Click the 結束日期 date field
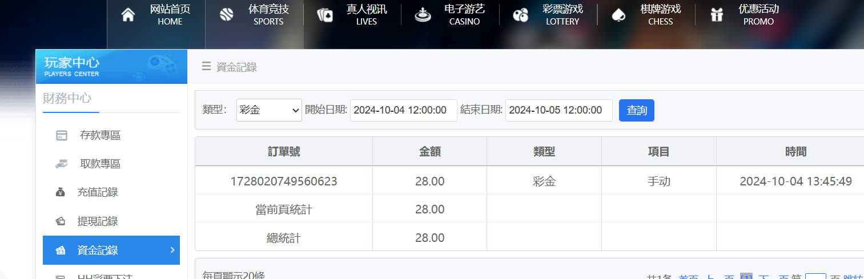Viewport: 864px width, 279px height. [x=559, y=110]
